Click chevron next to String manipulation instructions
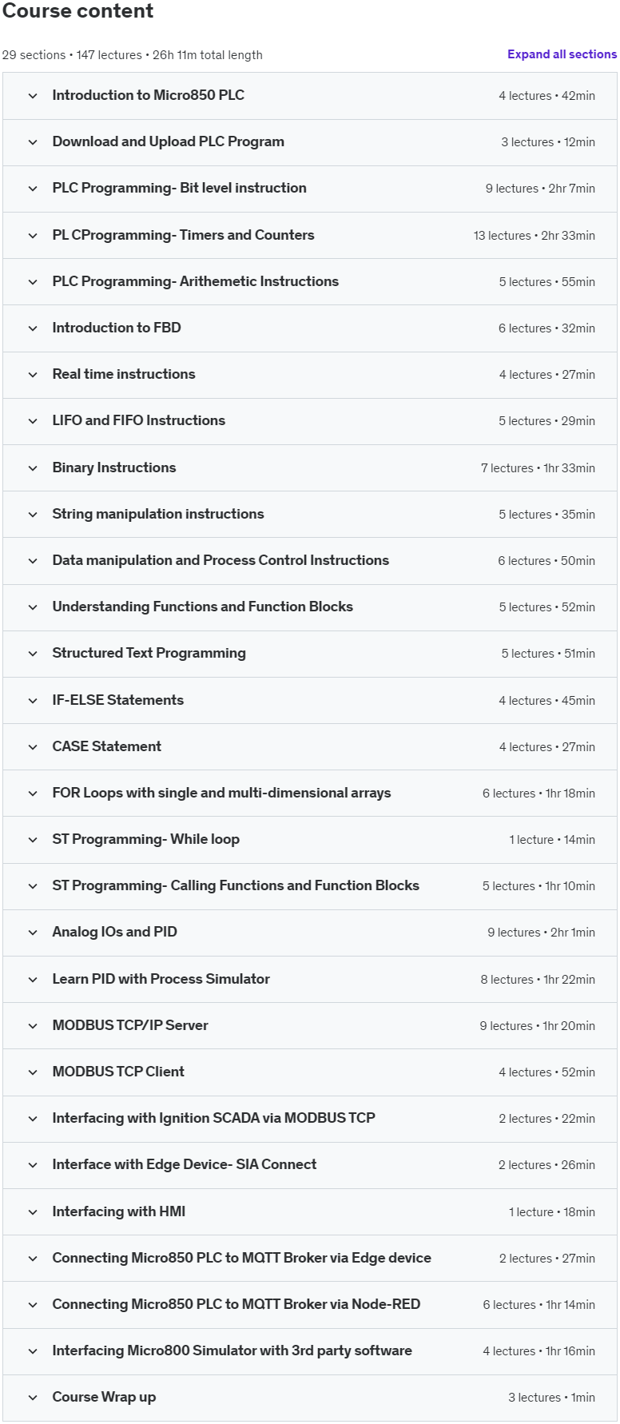 [x=33, y=515]
